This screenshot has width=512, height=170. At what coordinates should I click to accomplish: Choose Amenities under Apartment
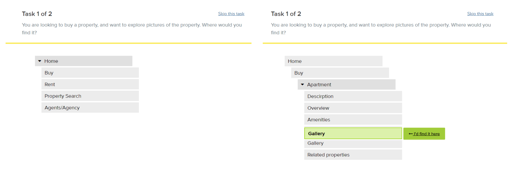pos(319,120)
